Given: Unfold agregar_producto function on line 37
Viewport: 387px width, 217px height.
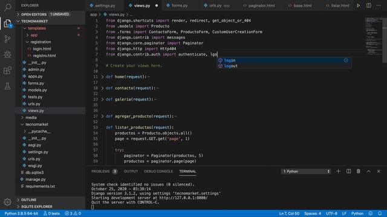Looking at the screenshot, I should pyautogui.click(x=102, y=116).
